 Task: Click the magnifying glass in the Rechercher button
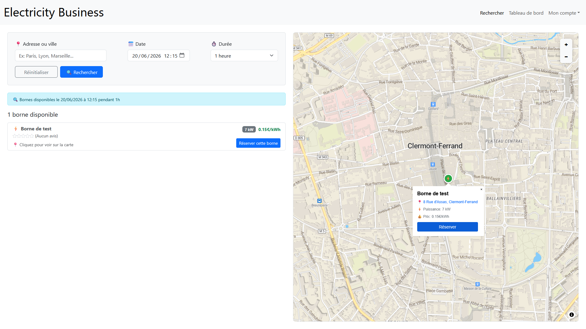(x=69, y=72)
